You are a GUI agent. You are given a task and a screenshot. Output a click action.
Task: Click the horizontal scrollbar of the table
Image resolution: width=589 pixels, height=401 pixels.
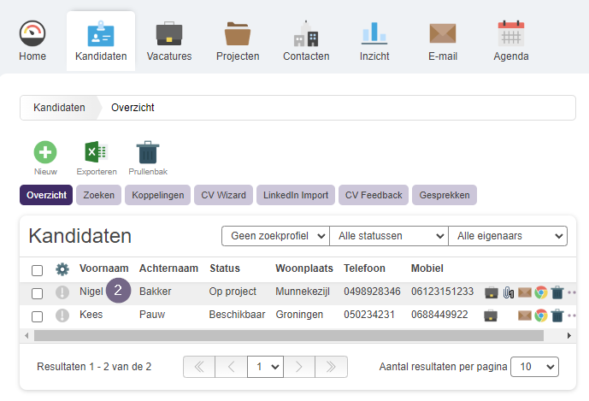coord(288,336)
